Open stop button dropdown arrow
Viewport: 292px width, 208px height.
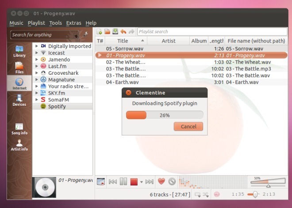coord(141,182)
